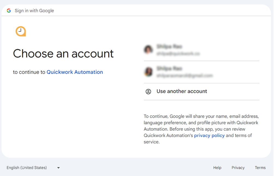This screenshot has width=274, height=176.
Task: Click the language dropdown arrow
Action: [x=58, y=168]
